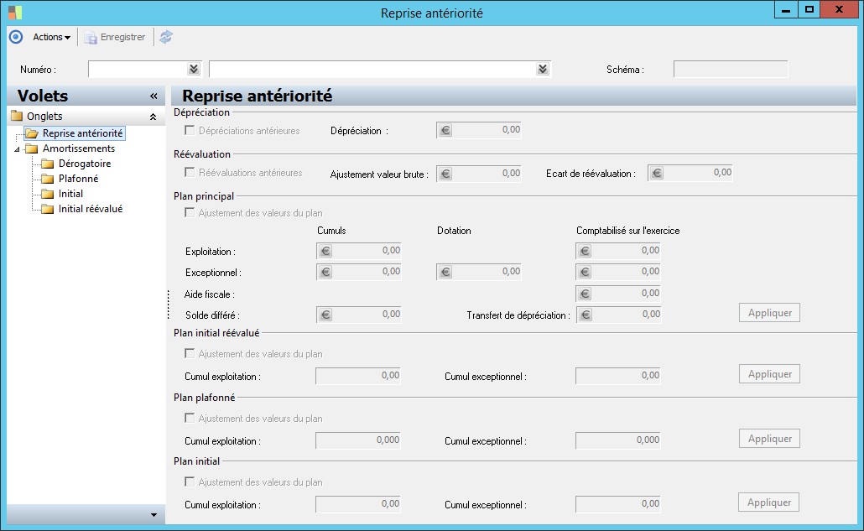Click the vertical dotted splitter grip

coord(168,305)
